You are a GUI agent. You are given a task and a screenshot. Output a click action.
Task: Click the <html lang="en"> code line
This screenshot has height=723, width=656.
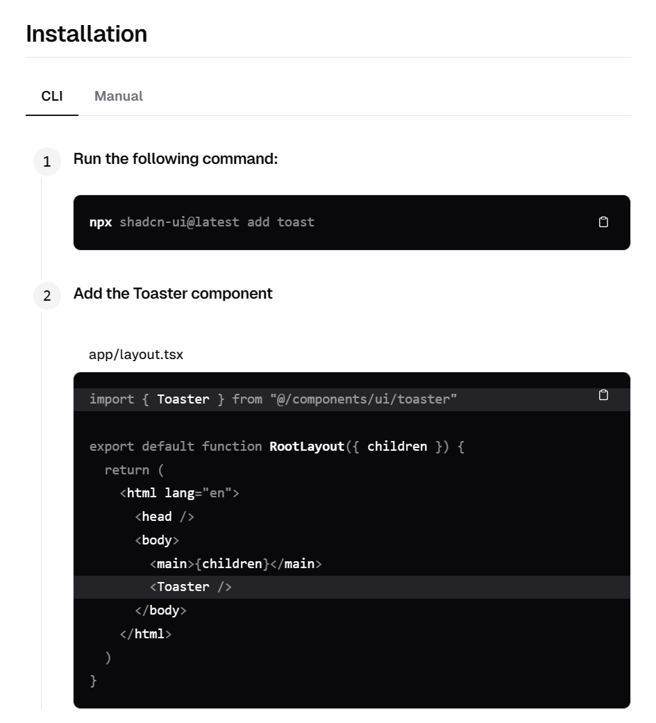click(179, 493)
